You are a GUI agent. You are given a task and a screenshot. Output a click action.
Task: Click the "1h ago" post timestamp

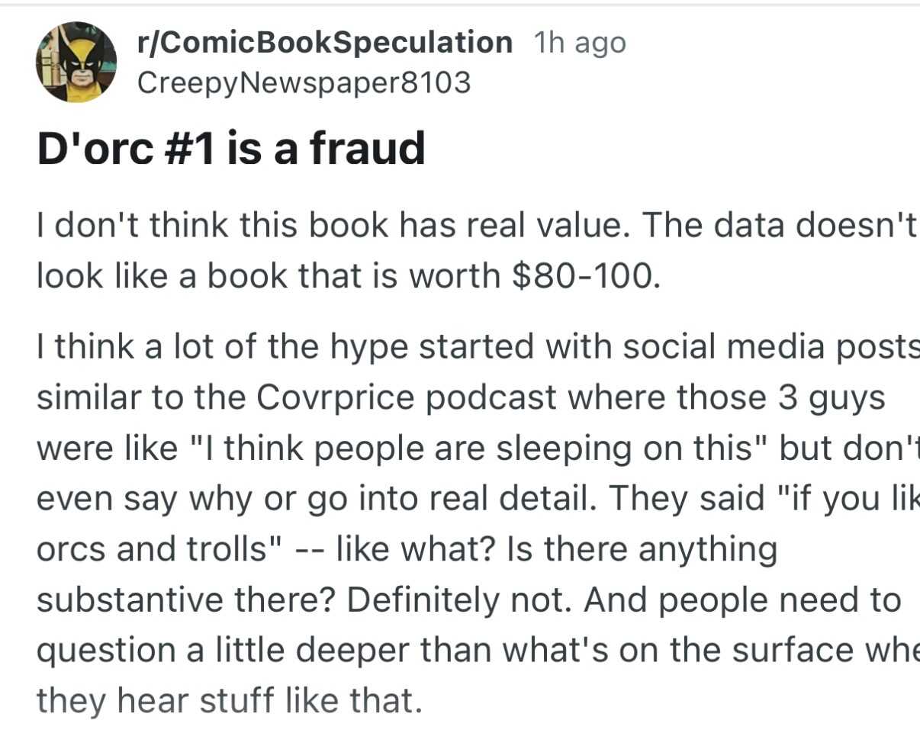[580, 43]
